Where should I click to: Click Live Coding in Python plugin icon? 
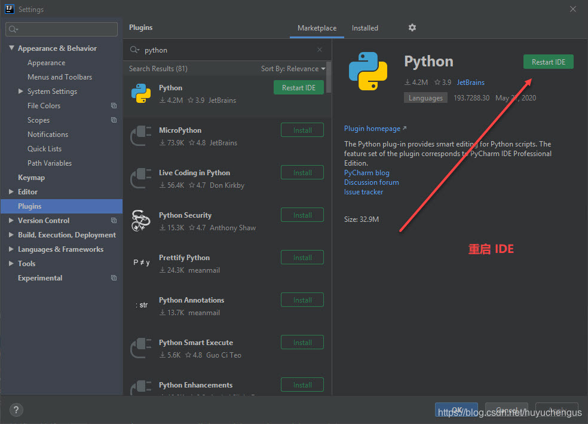[141, 178]
